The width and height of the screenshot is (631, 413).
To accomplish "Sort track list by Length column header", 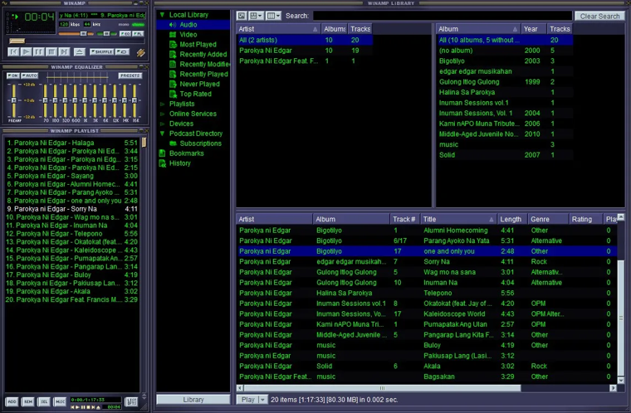I will coord(512,219).
